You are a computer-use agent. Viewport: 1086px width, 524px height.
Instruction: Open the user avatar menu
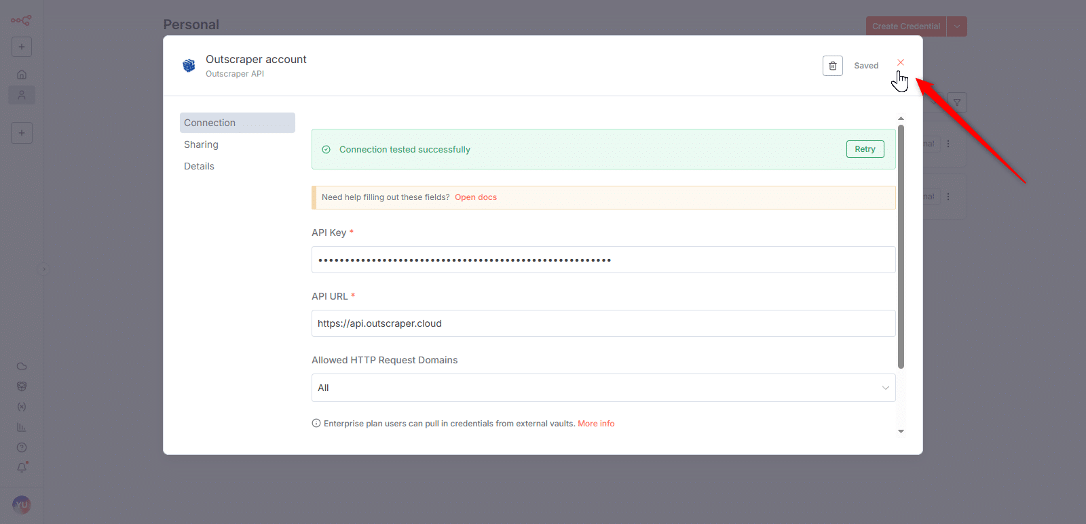point(22,504)
